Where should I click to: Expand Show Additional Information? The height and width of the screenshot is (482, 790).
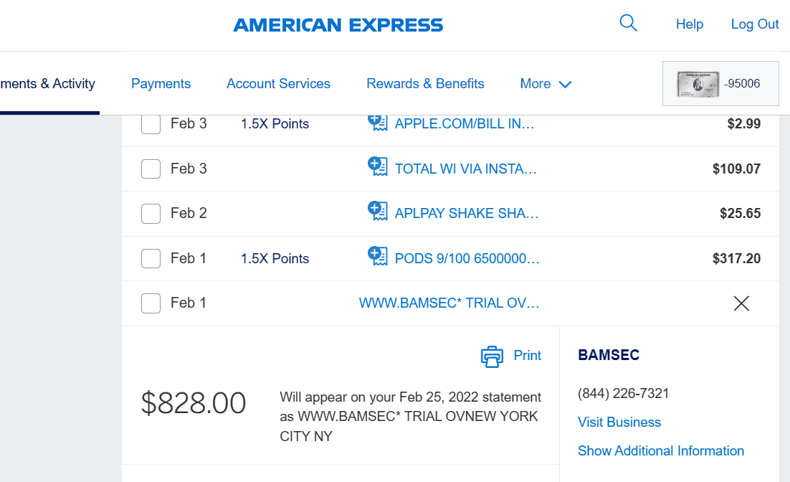660,450
